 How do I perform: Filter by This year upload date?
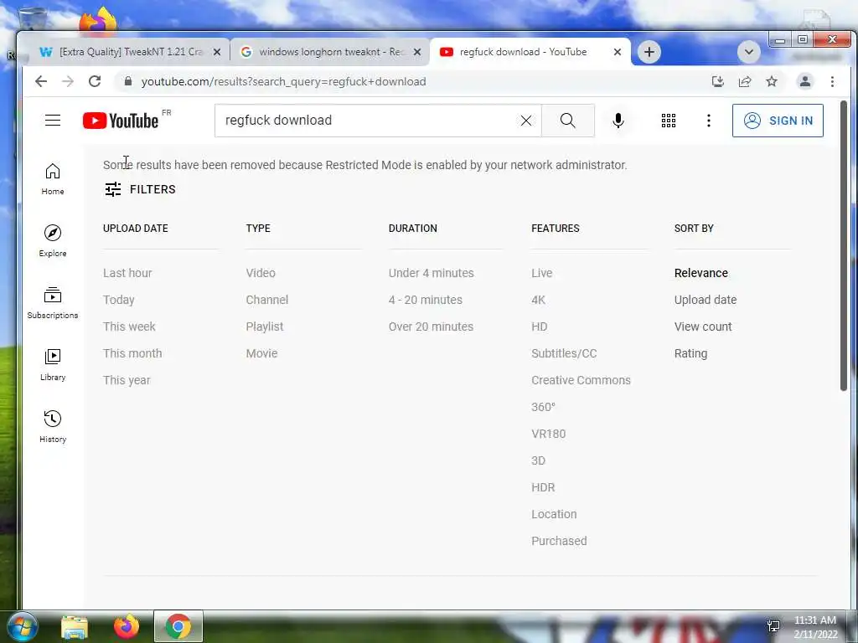pyautogui.click(x=127, y=380)
